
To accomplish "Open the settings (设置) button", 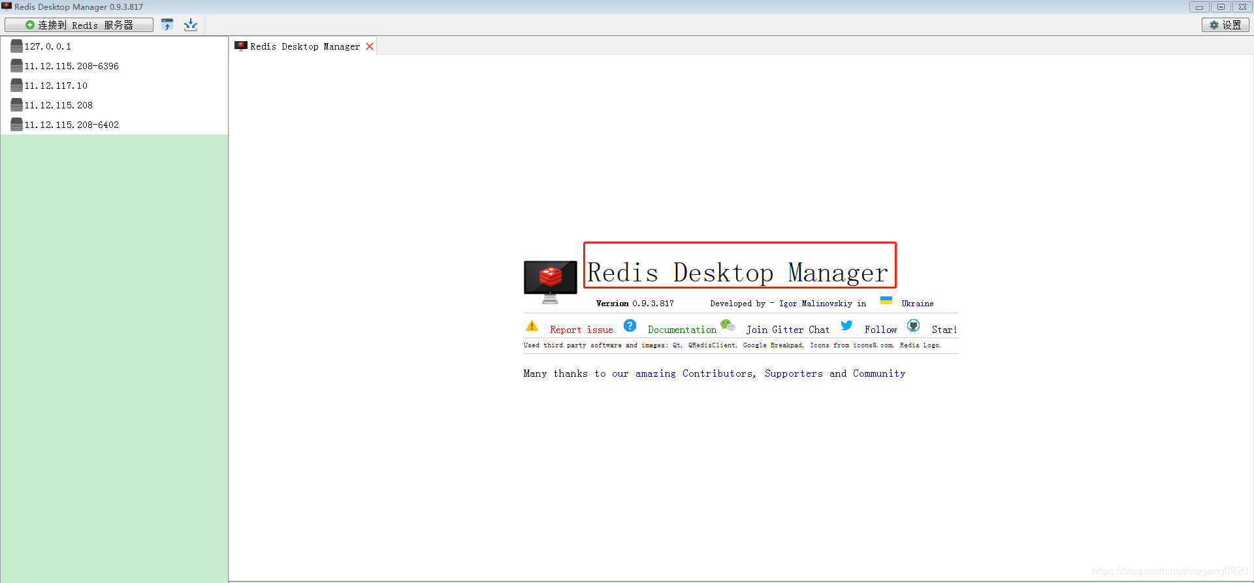I will tap(1225, 25).
